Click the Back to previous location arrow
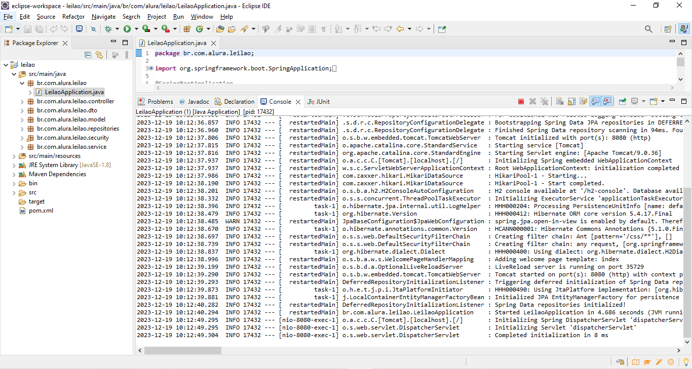The image size is (692, 369). 400,29
